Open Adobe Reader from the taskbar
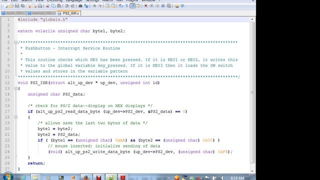 point(123,177)
